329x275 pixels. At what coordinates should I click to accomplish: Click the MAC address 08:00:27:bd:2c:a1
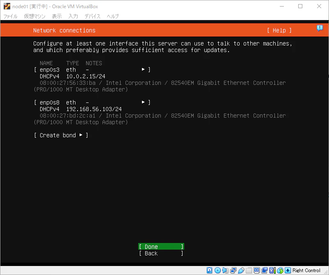pyautogui.click(x=68, y=116)
